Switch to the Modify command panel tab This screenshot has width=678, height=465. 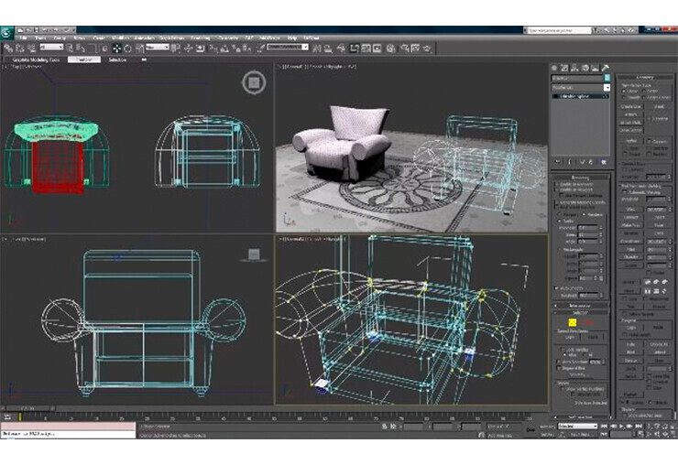(564, 68)
